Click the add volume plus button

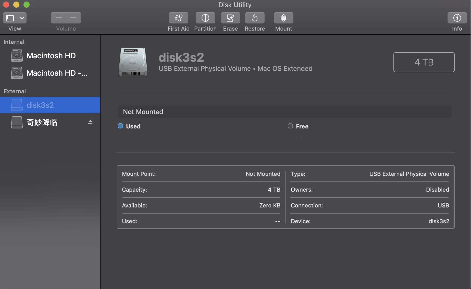click(59, 18)
